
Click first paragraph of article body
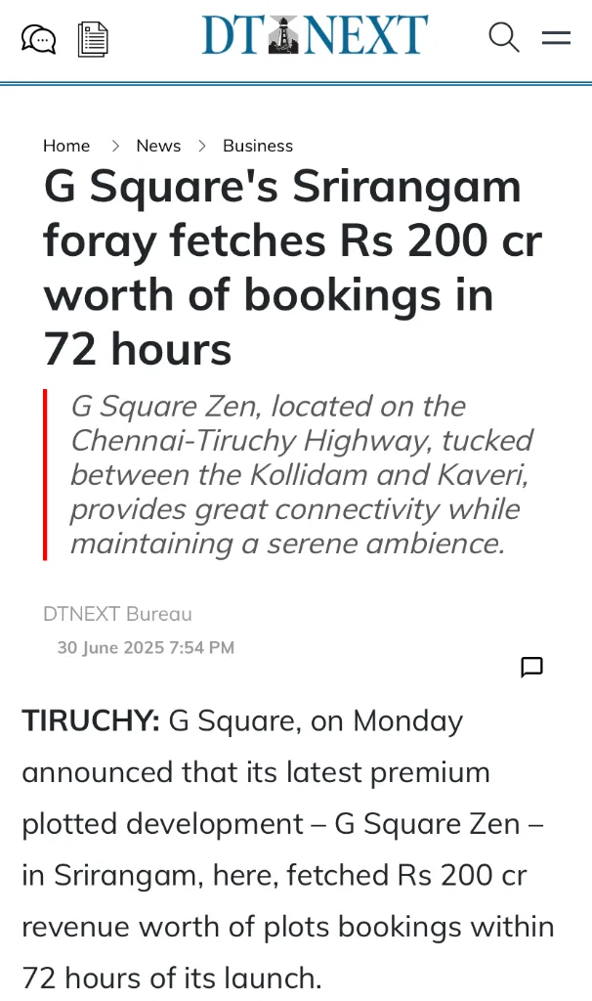click(288, 849)
